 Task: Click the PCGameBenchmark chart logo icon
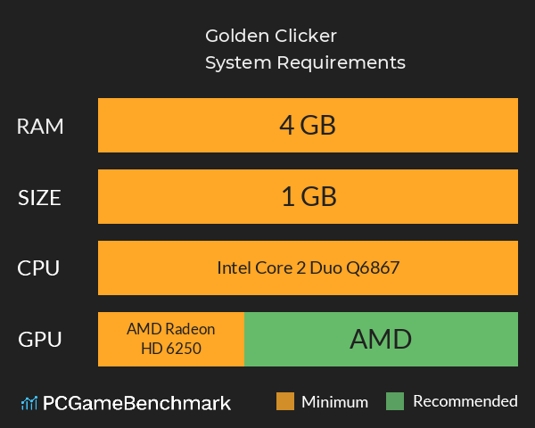pos(29,403)
